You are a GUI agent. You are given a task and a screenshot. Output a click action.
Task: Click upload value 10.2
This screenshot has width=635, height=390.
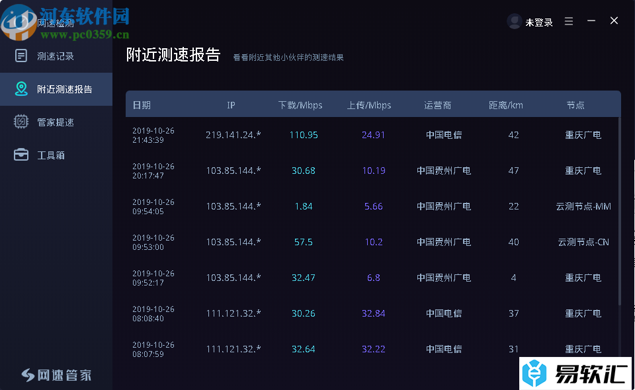373,242
